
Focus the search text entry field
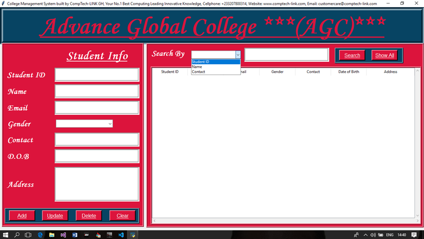click(x=287, y=55)
